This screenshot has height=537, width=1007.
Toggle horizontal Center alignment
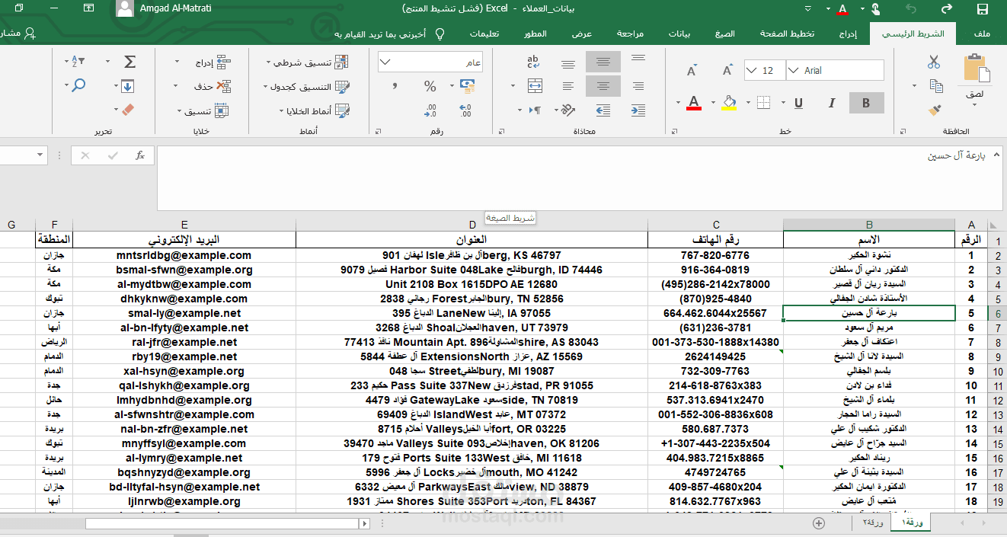point(603,86)
